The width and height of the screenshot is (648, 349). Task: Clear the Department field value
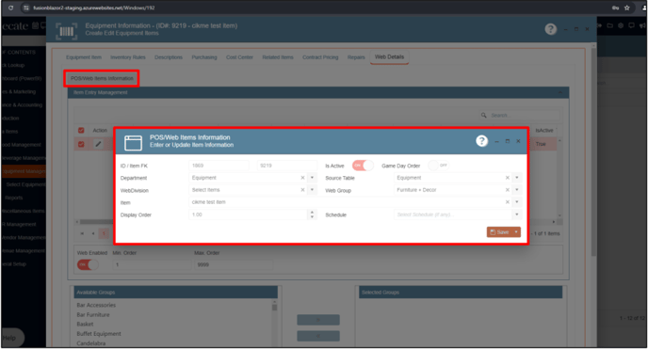coord(302,178)
